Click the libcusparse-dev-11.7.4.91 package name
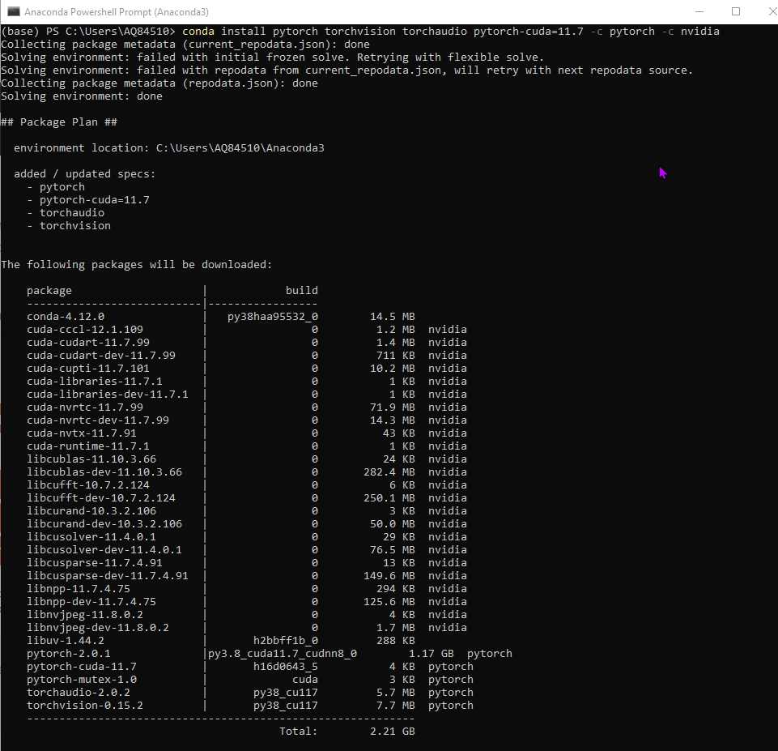Image resolution: width=778 pixels, height=751 pixels. tap(108, 575)
